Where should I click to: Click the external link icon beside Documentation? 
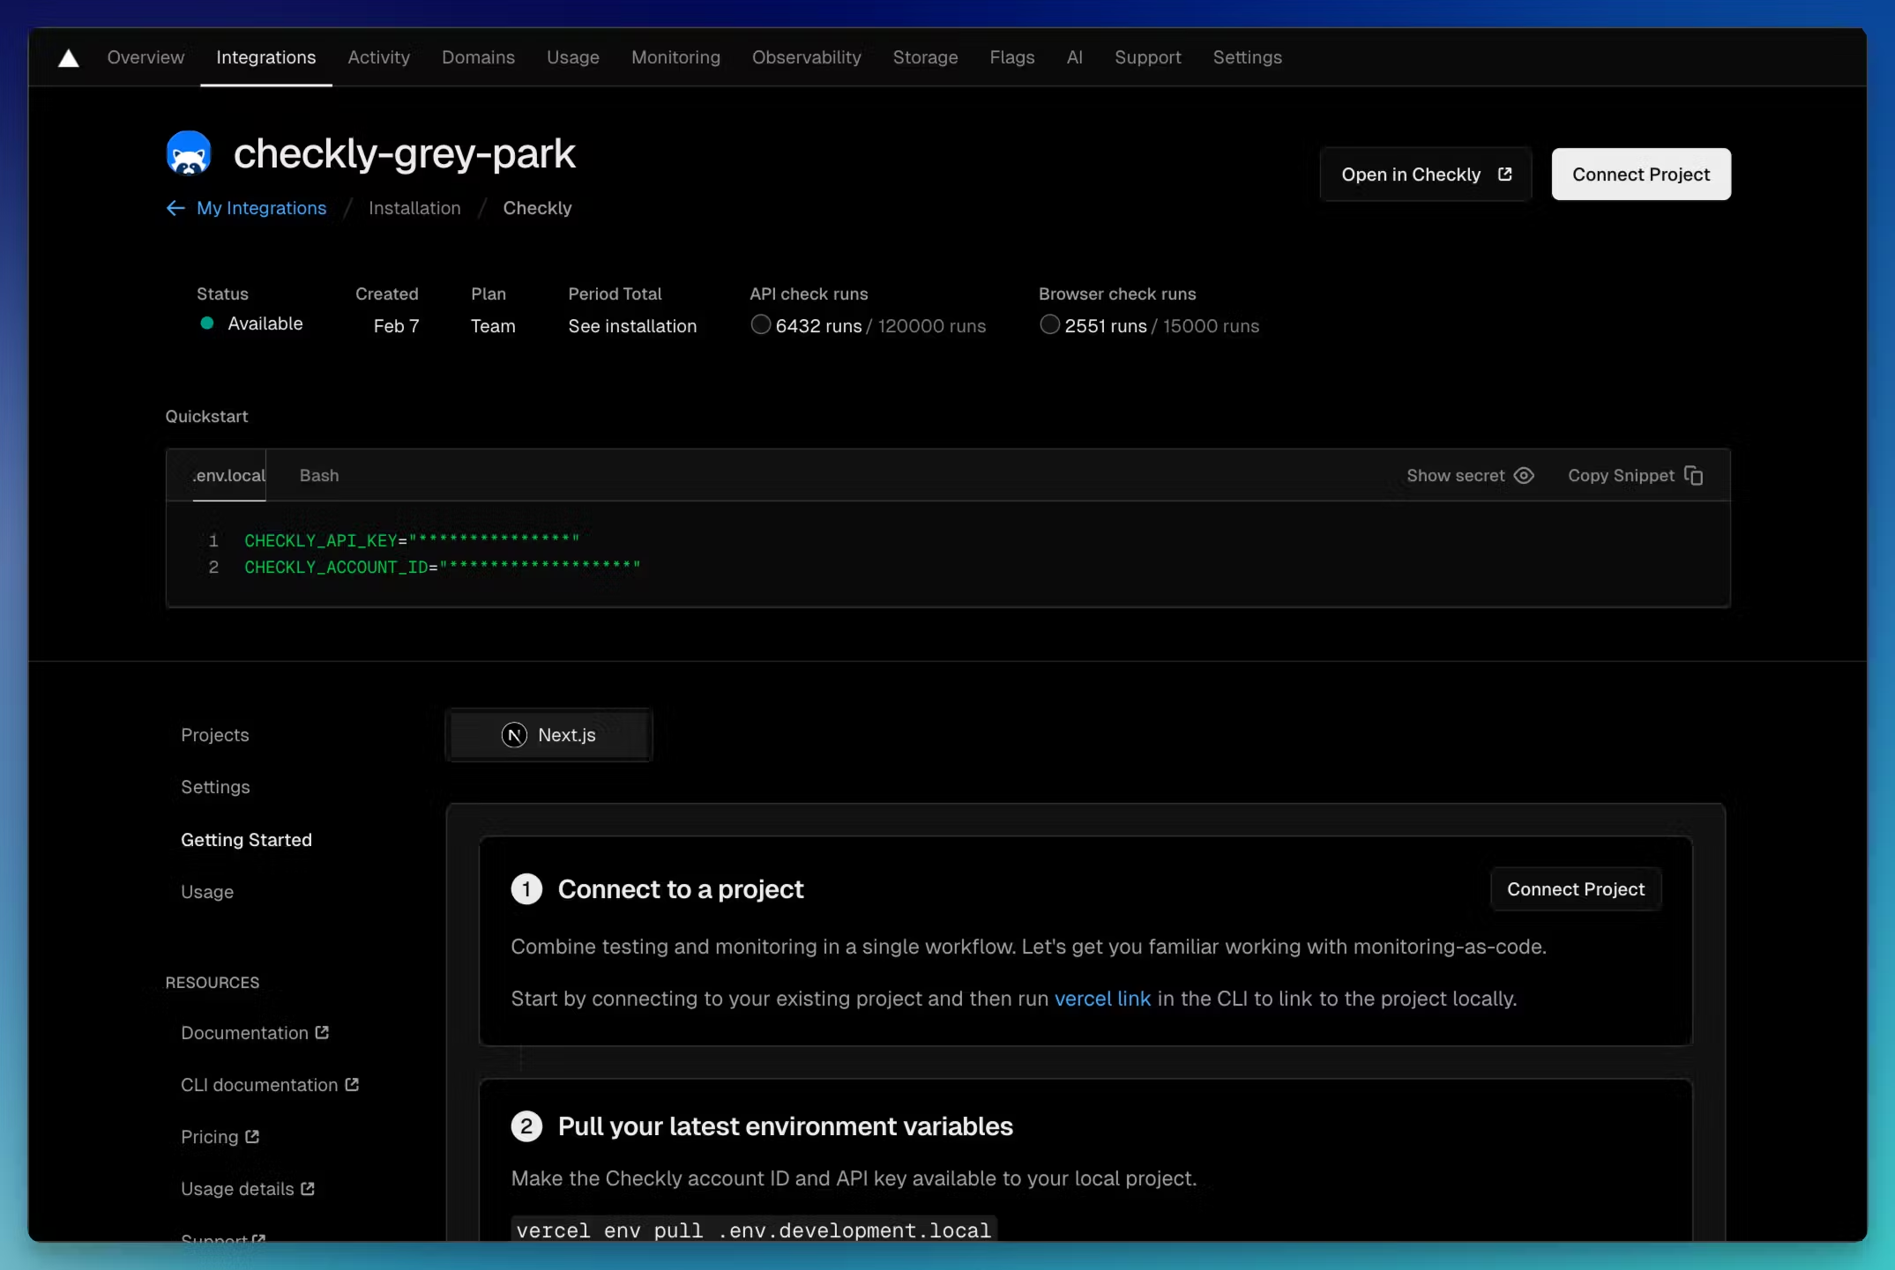322,1032
